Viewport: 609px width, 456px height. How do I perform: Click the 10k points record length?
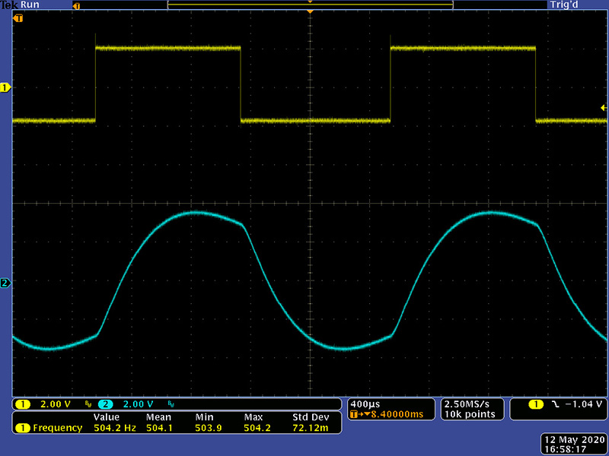click(x=470, y=414)
